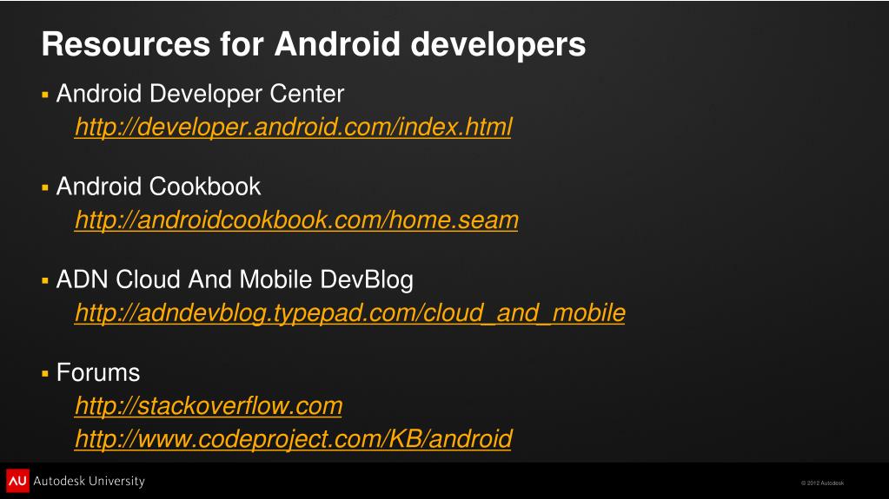Click the 'Forums' bullet text
This screenshot has width=889, height=499.
98,372
